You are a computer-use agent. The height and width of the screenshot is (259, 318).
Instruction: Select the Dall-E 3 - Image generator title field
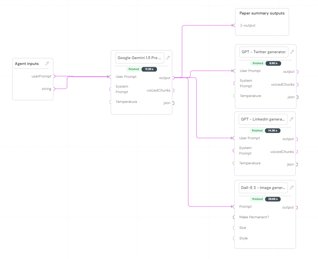tap(263, 188)
